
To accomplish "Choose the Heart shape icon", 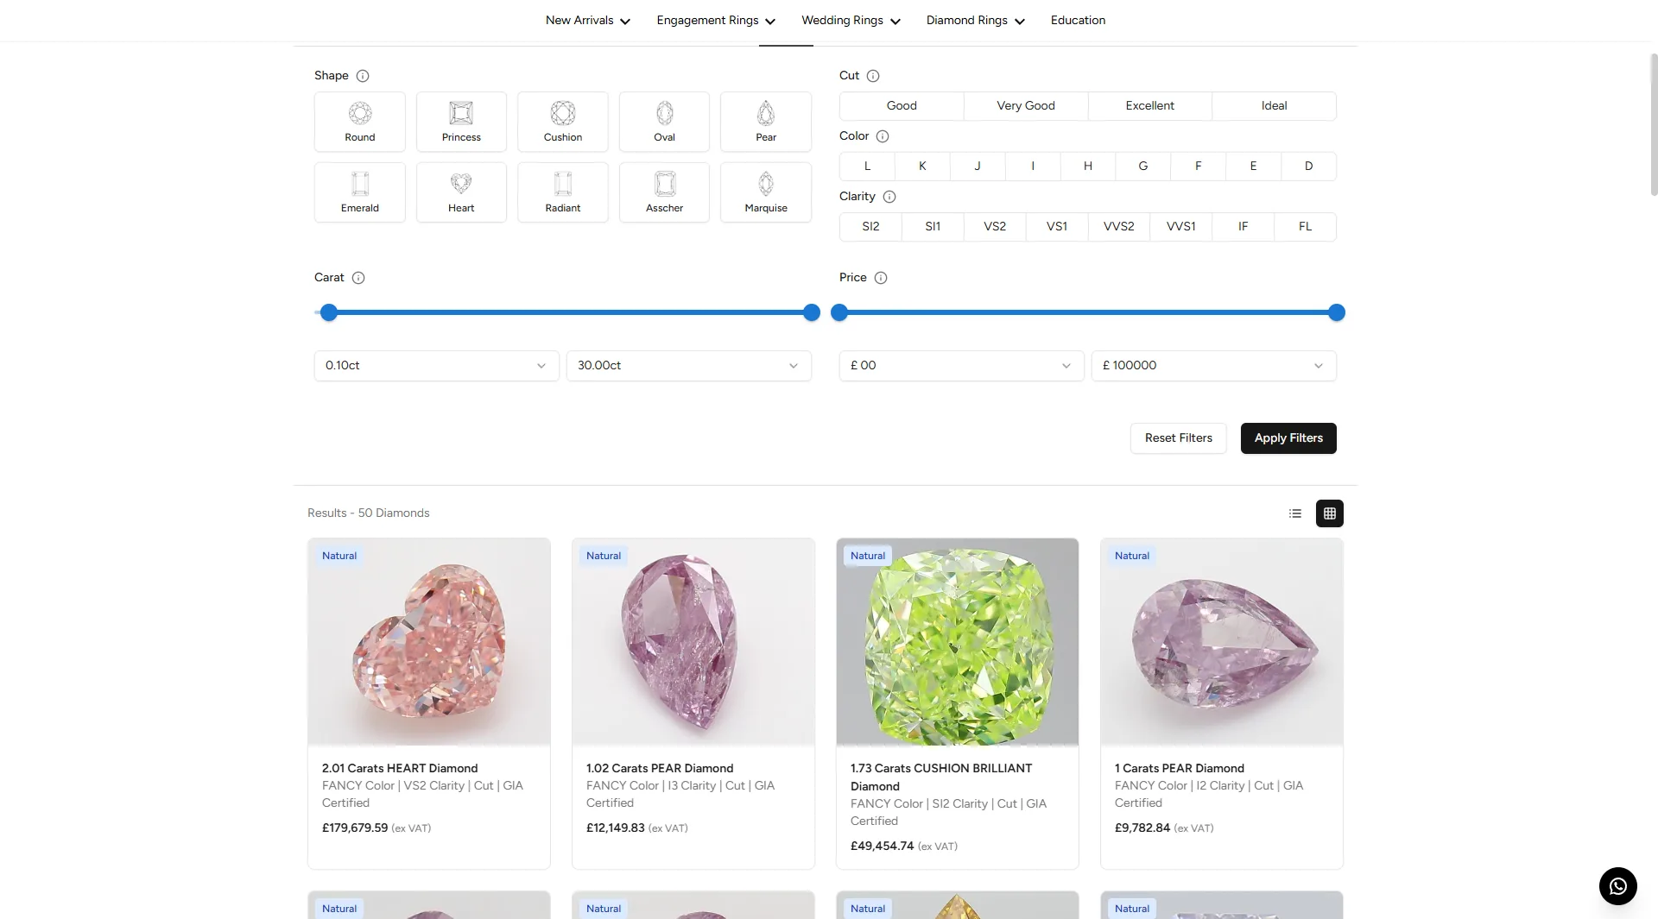I will [x=461, y=192].
